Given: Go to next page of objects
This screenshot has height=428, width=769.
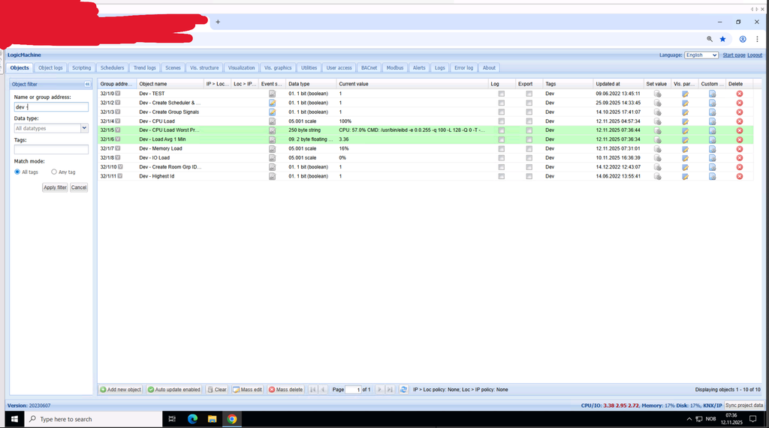Looking at the screenshot, I should pos(379,390).
